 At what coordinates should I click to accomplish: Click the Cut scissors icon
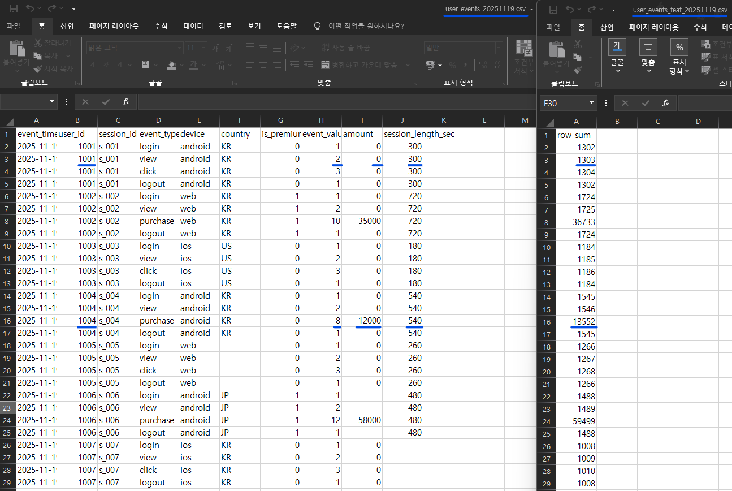(x=37, y=42)
